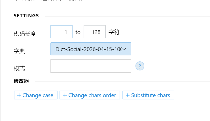The image size is (210, 121).
Task: Add a Substitute chars modifier
Action: [148, 95]
